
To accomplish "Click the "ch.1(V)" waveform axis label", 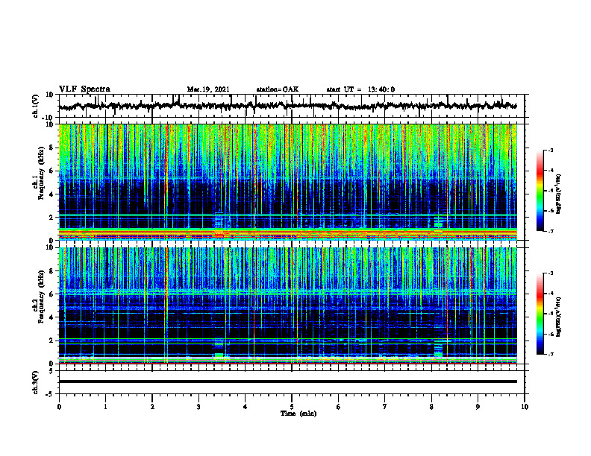I will point(35,106).
